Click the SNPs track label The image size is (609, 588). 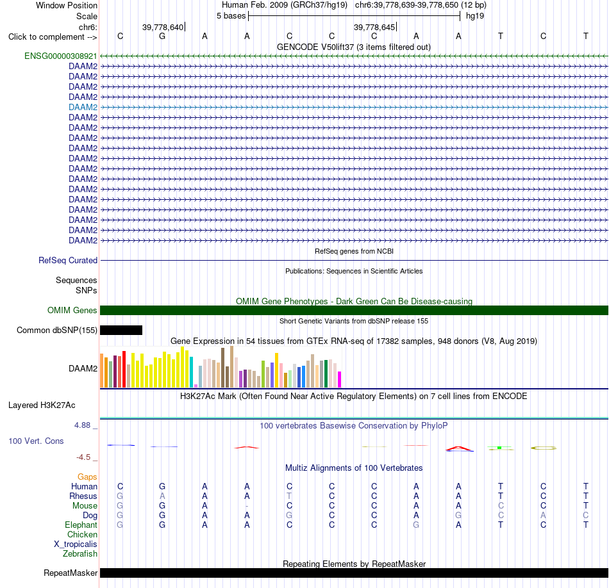tap(87, 290)
